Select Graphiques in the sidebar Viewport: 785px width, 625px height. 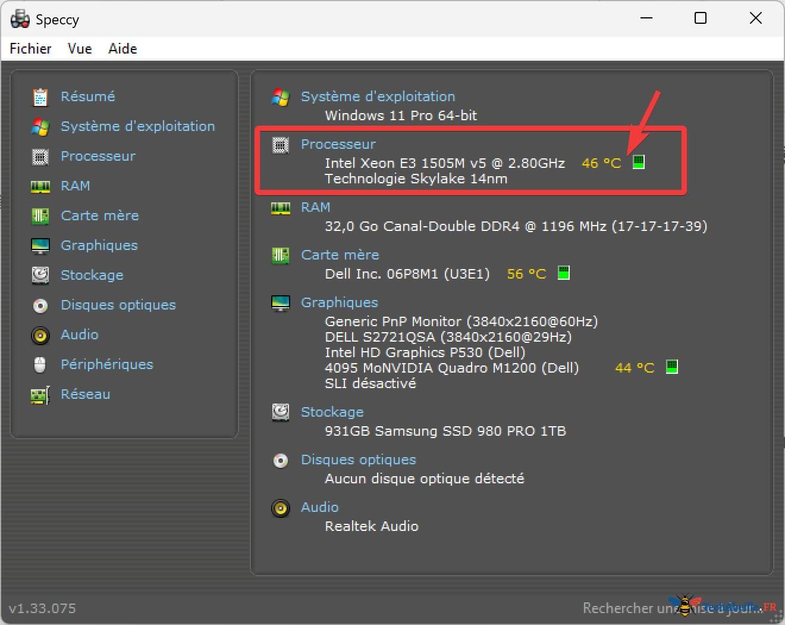click(x=99, y=245)
